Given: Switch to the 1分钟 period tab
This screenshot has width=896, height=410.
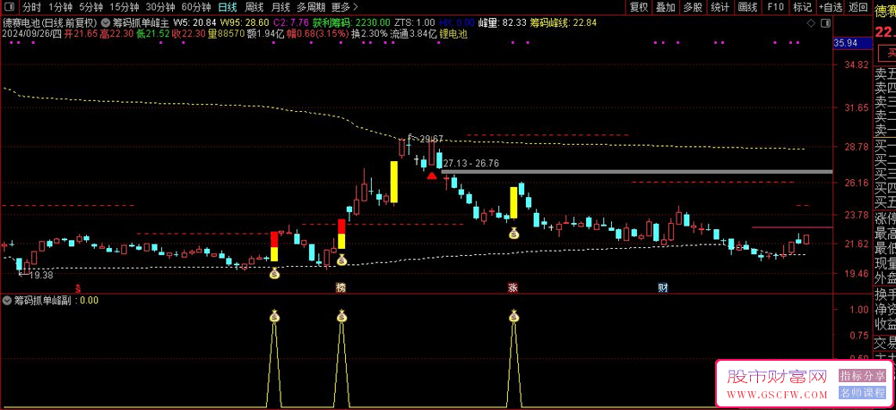Looking at the screenshot, I should pyautogui.click(x=59, y=7).
